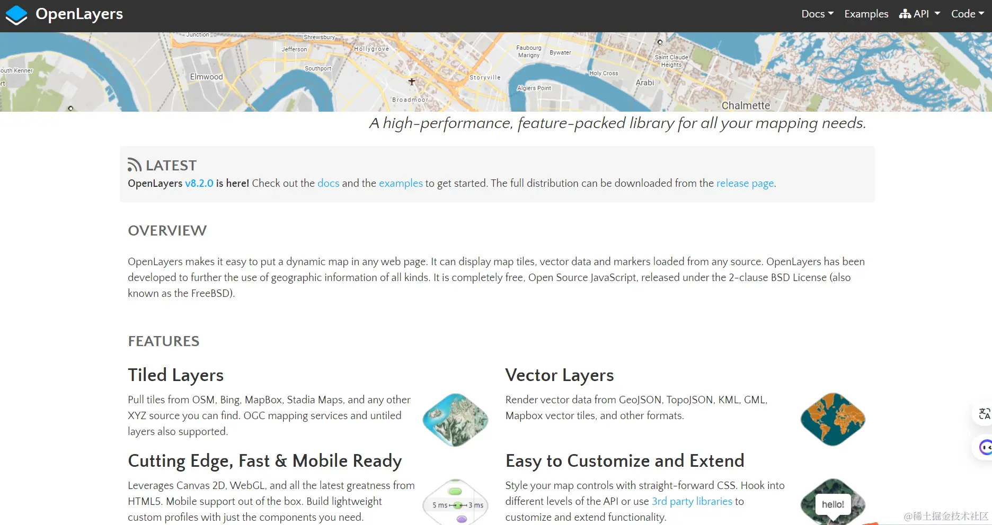This screenshot has width=992, height=525.
Task: Click the Vector Layers world map thumbnail
Action: tap(832, 419)
